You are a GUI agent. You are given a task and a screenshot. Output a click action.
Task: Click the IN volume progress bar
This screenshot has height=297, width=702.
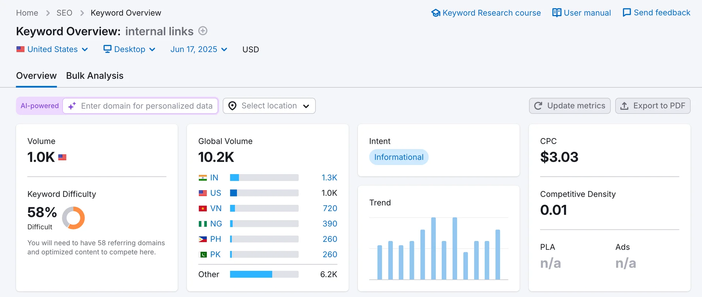coord(264,178)
